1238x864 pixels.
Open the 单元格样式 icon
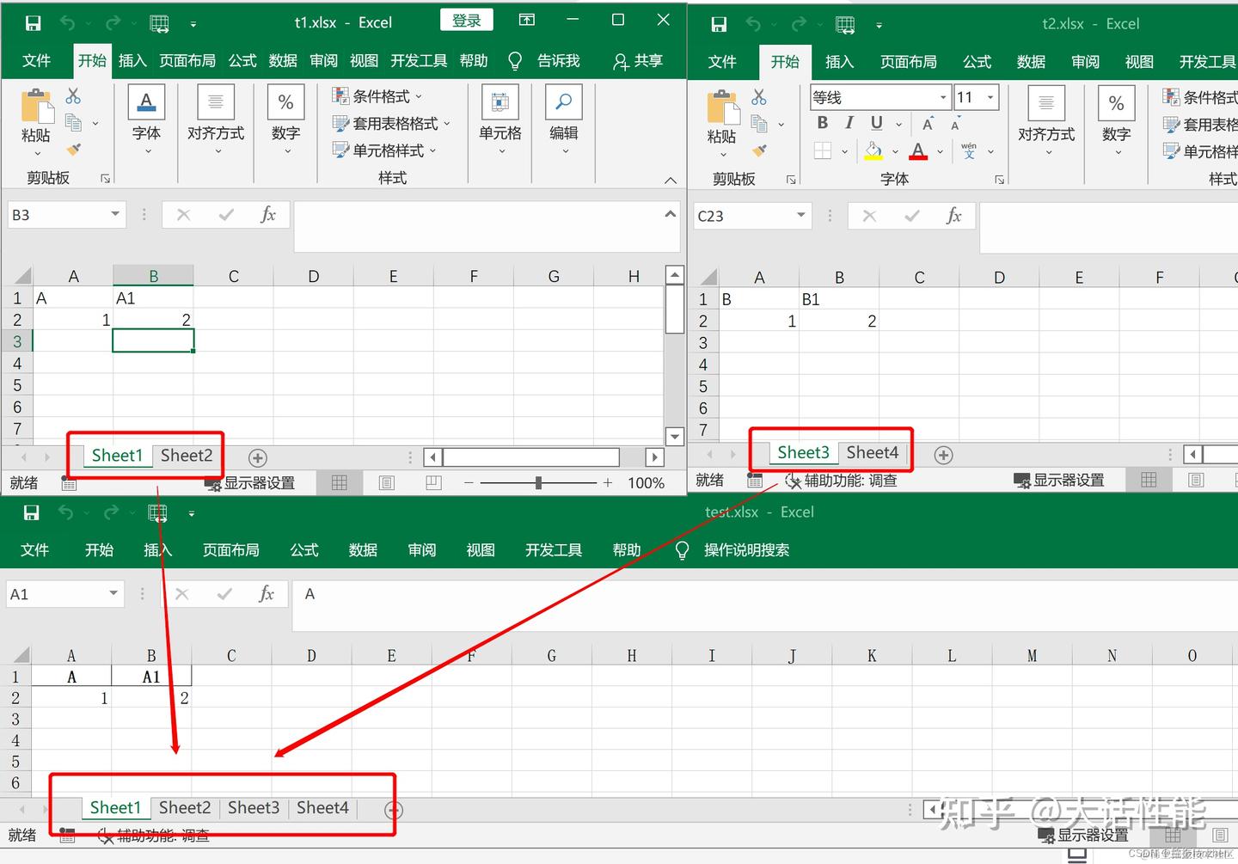click(340, 150)
